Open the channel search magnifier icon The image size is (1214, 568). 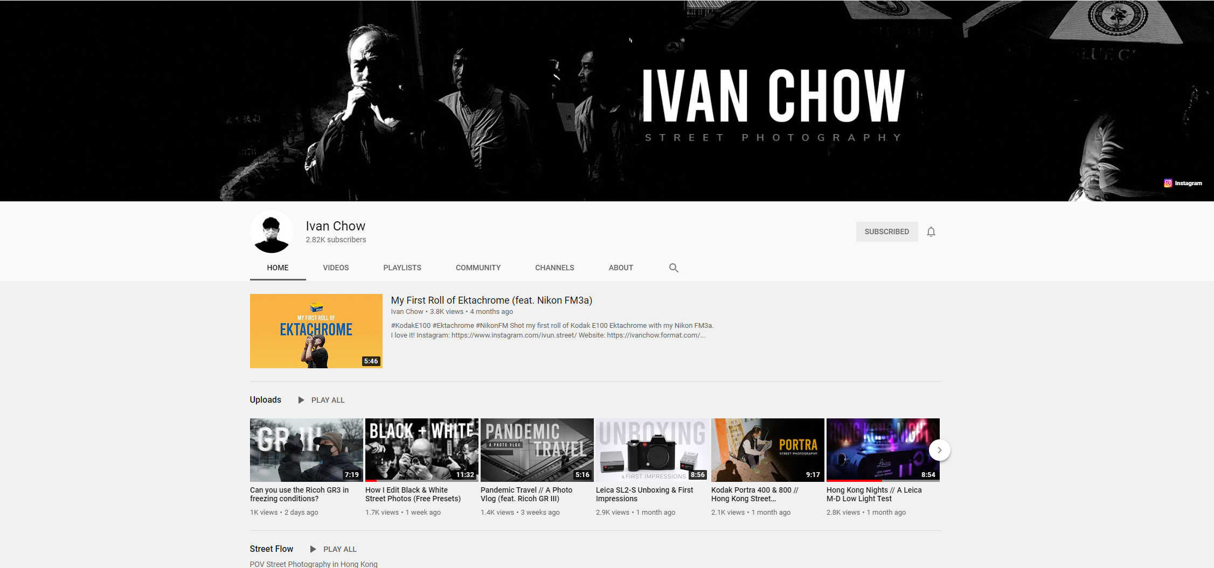click(x=674, y=268)
